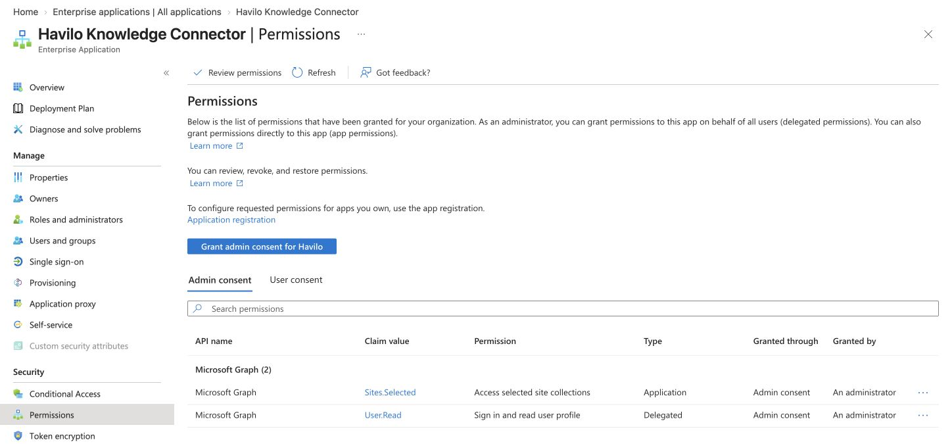Click the Havilo Knowledge Connector app icon
This screenshot has width=952, height=444.
pos(22,39)
